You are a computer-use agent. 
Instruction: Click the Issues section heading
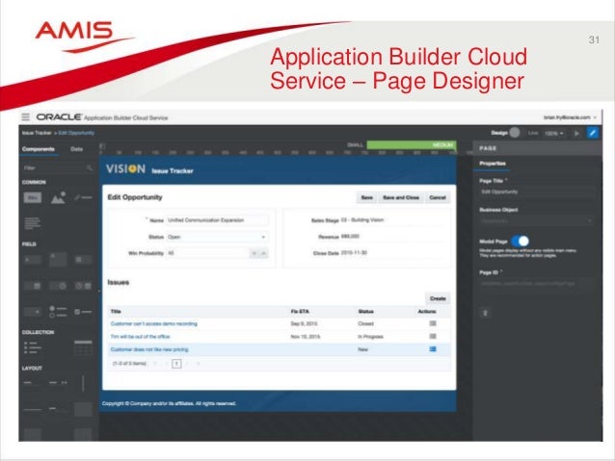click(x=118, y=282)
